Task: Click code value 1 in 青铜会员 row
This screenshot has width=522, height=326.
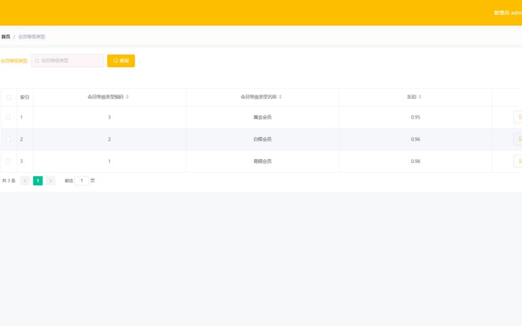Action: coord(109,161)
